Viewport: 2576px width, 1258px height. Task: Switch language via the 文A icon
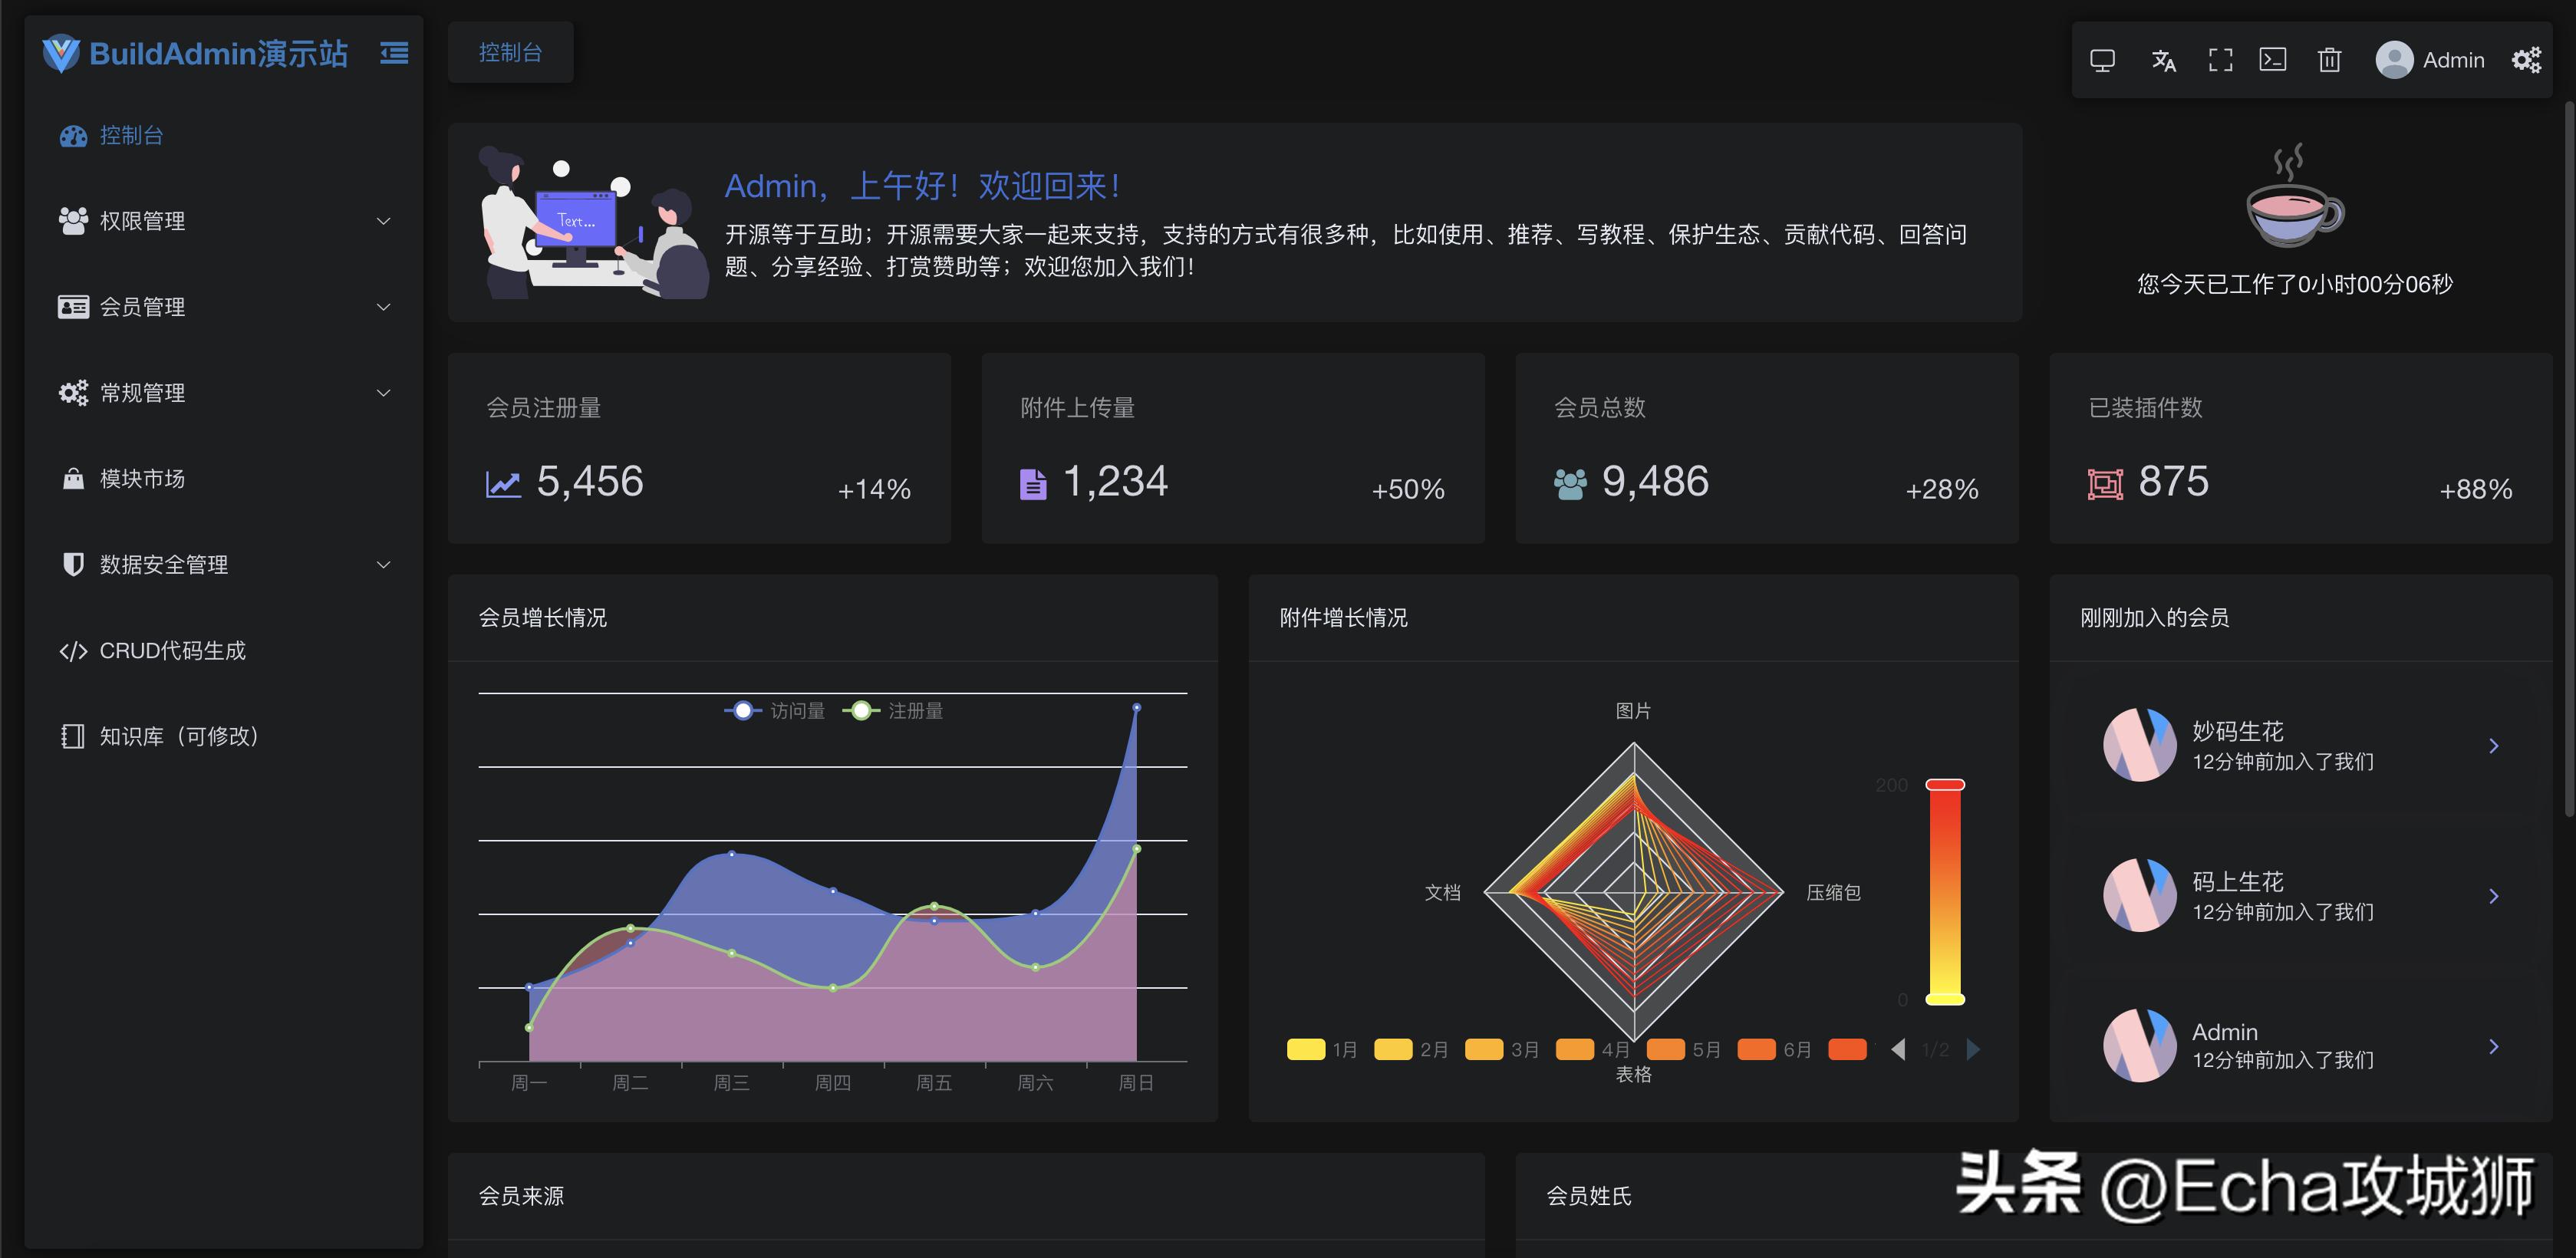pos(2165,61)
